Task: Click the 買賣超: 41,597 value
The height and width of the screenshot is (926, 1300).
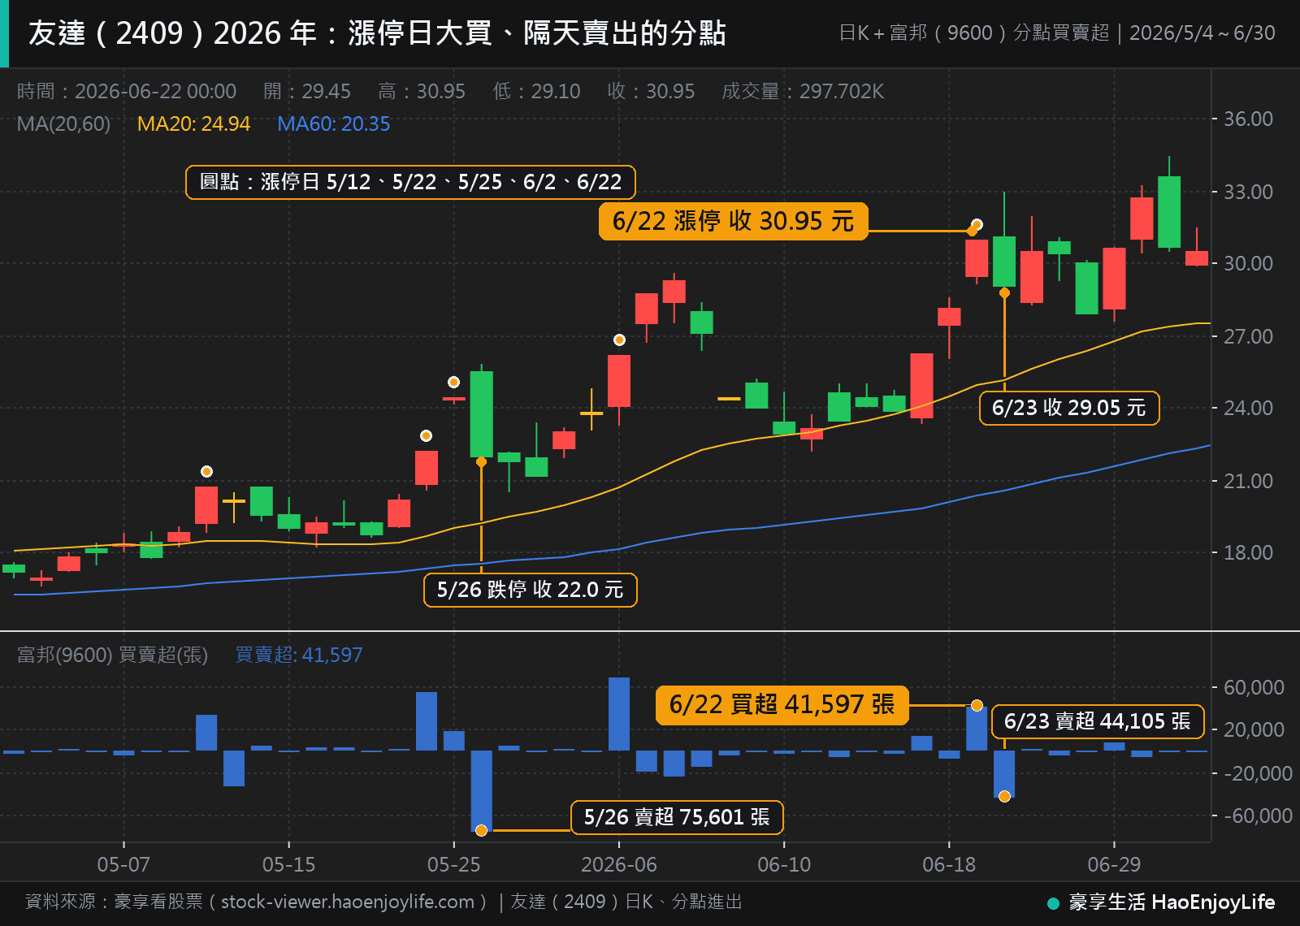Action: [x=298, y=655]
